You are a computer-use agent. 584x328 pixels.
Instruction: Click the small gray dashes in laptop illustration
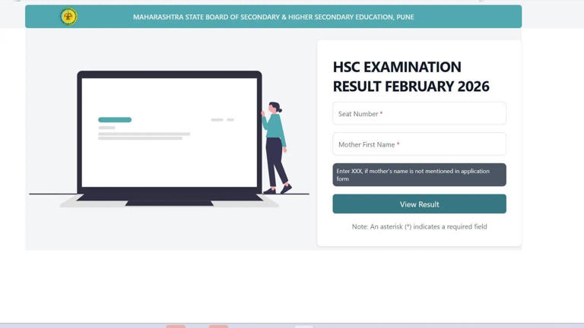[222, 120]
